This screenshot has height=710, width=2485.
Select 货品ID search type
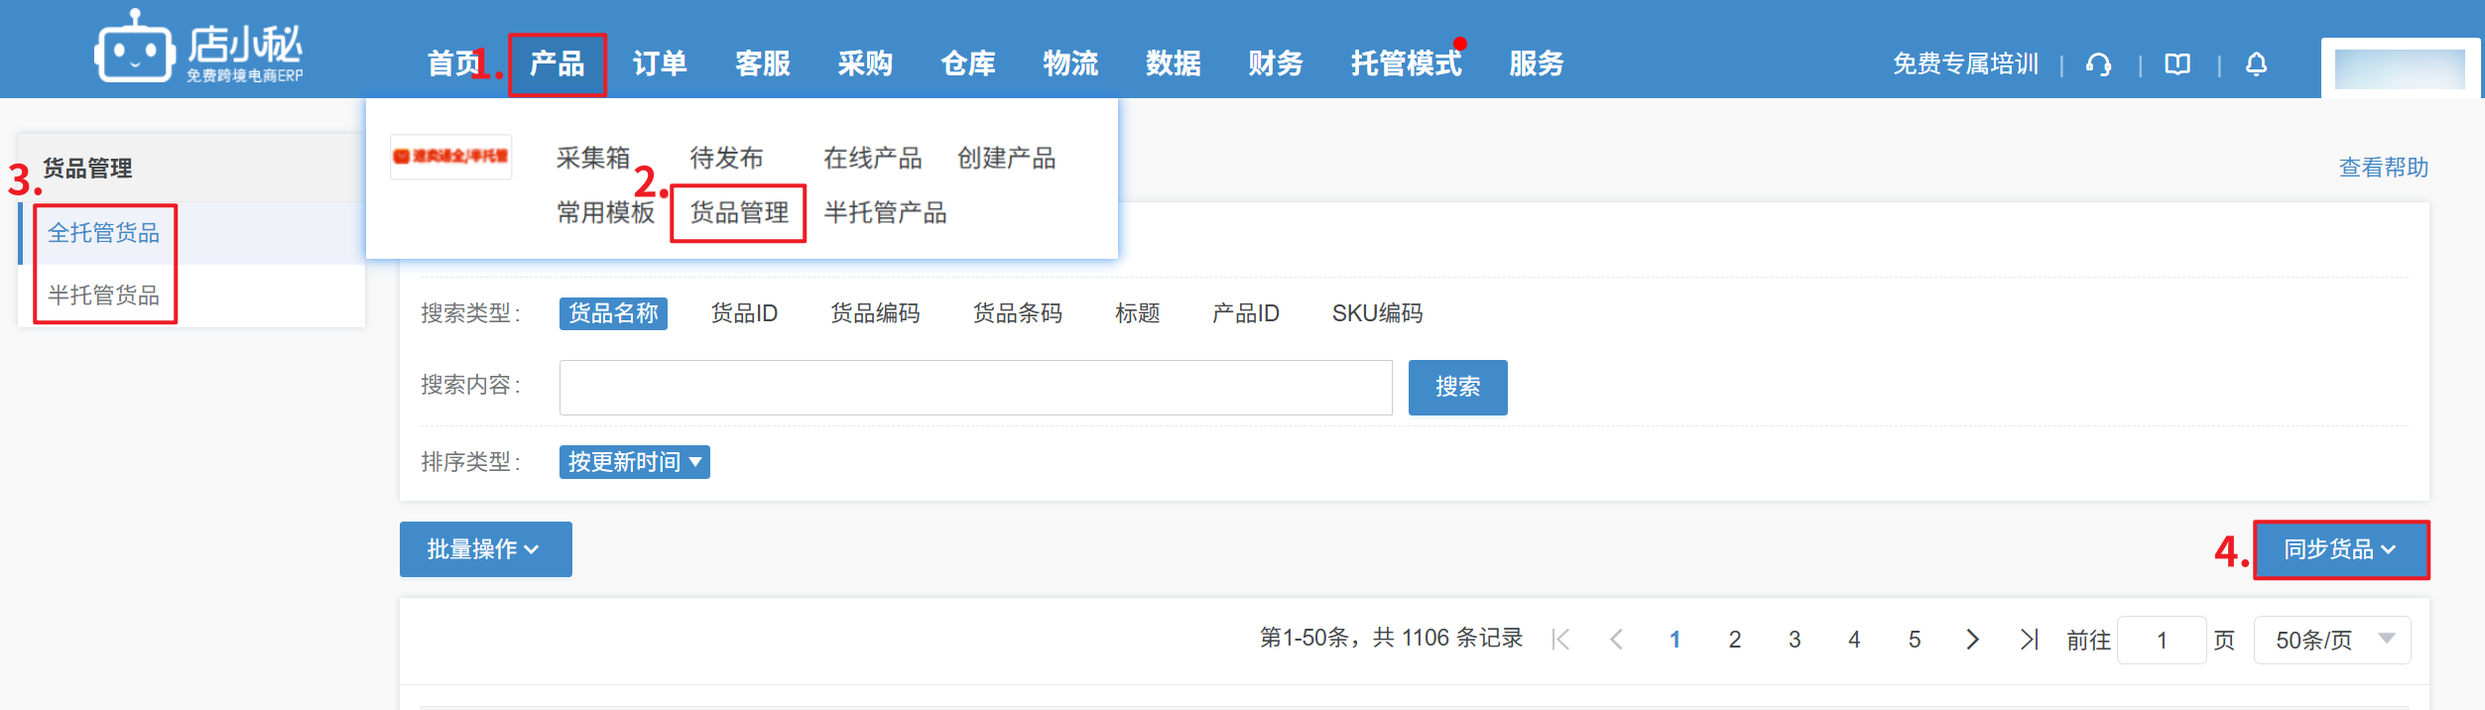(x=744, y=313)
